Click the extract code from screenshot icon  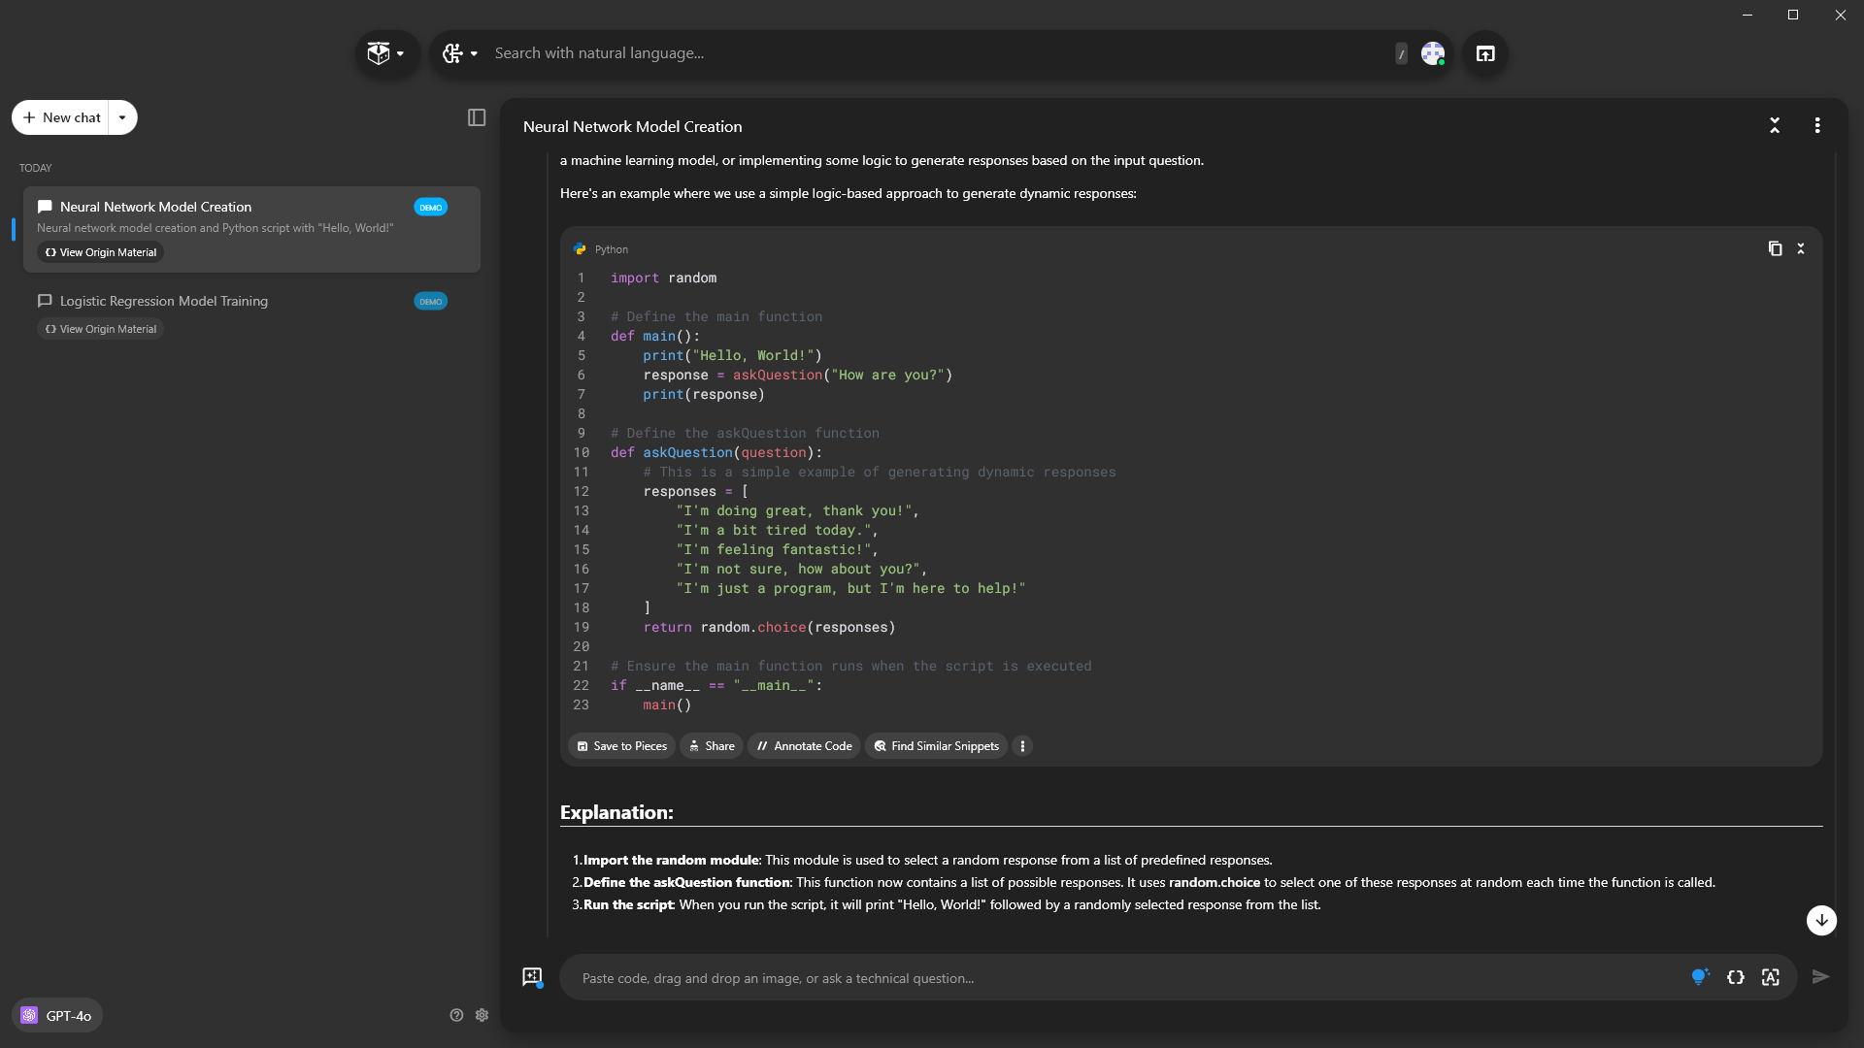click(x=1771, y=977)
